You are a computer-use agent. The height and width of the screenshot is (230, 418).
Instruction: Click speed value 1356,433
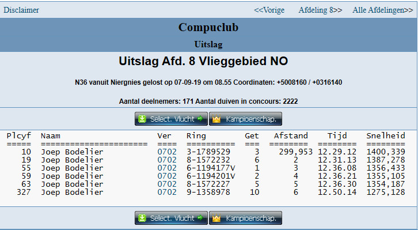tap(386, 168)
